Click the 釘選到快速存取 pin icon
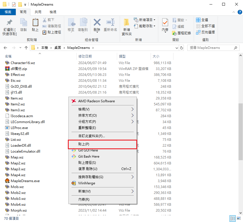 pyautogui.click(x=10, y=22)
